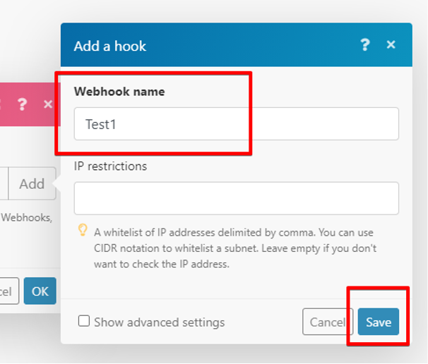Click the partially visible field left of Add
Image resolution: width=428 pixels, height=364 pixels.
pyautogui.click(x=4, y=183)
